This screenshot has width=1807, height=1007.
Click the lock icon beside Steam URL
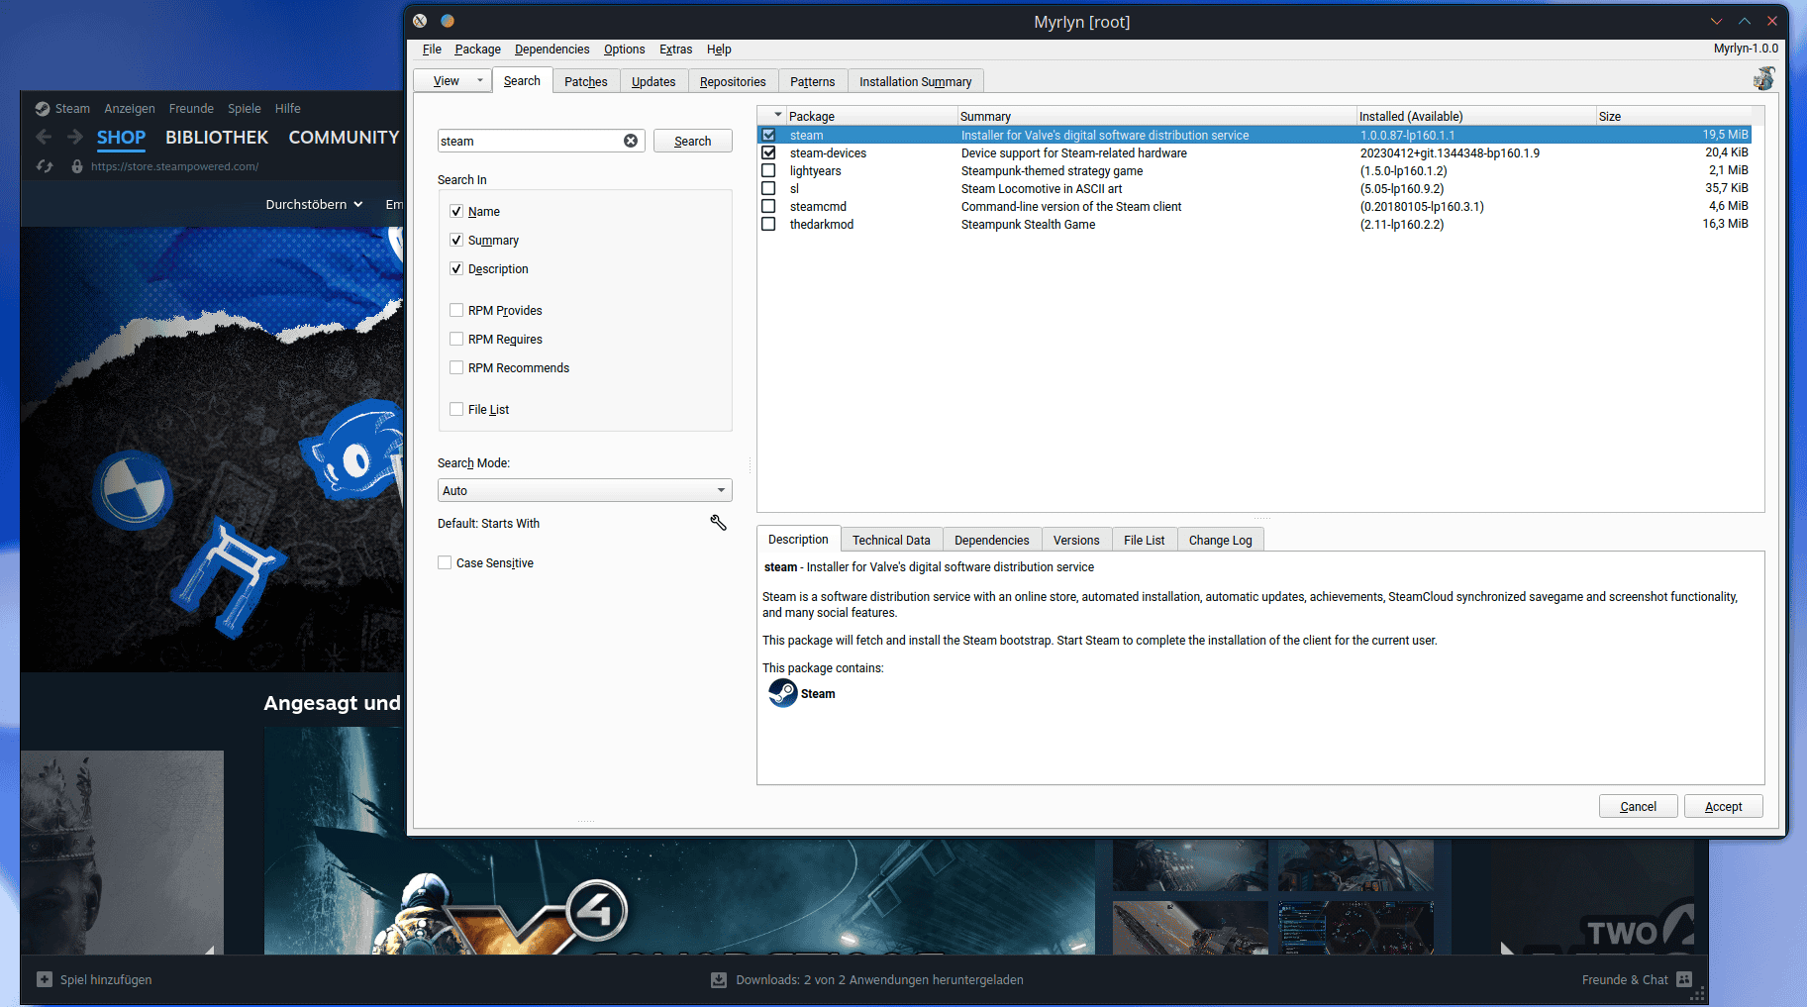tap(77, 166)
